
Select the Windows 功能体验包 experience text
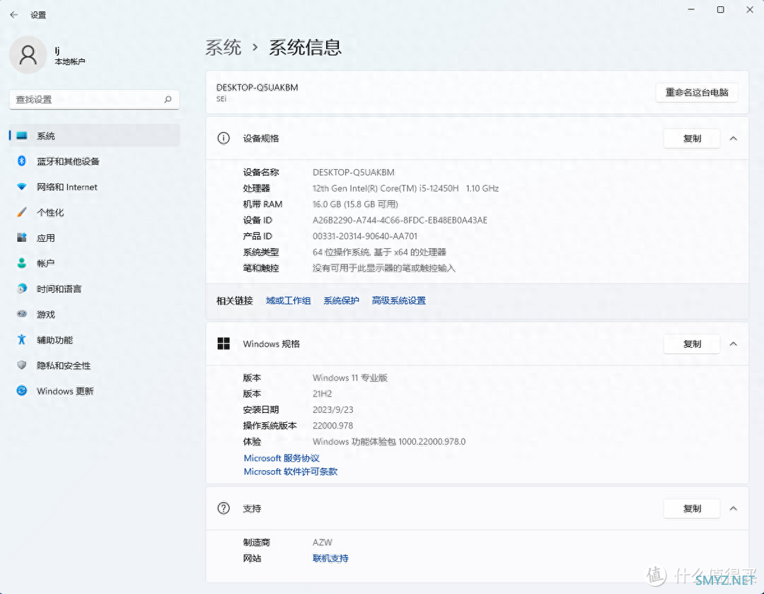pos(389,441)
